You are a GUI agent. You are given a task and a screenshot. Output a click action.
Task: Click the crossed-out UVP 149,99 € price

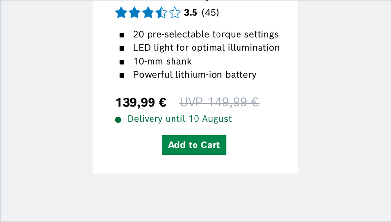pos(219,102)
